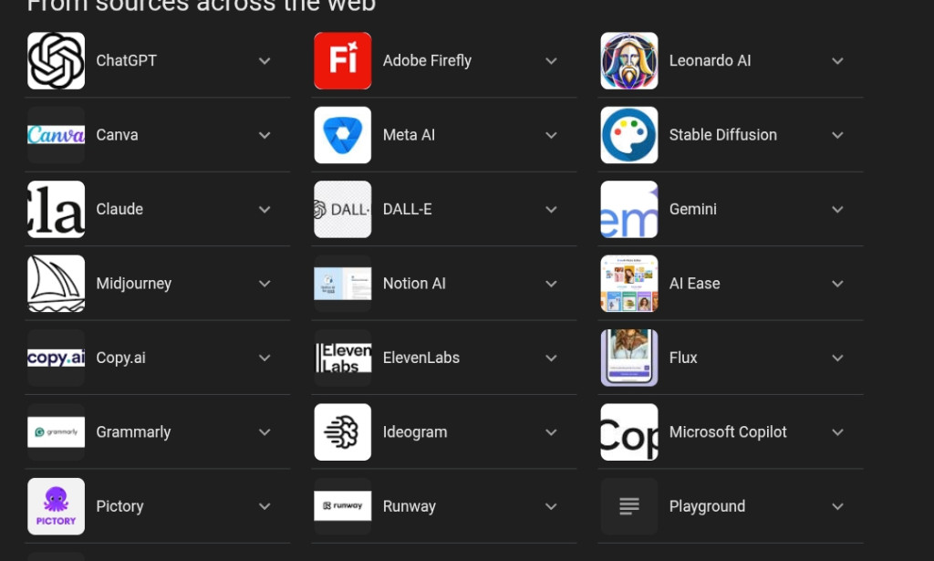Viewport: 934px width, 561px height.
Task: Expand the Pictory entry chevron
Action: point(265,507)
